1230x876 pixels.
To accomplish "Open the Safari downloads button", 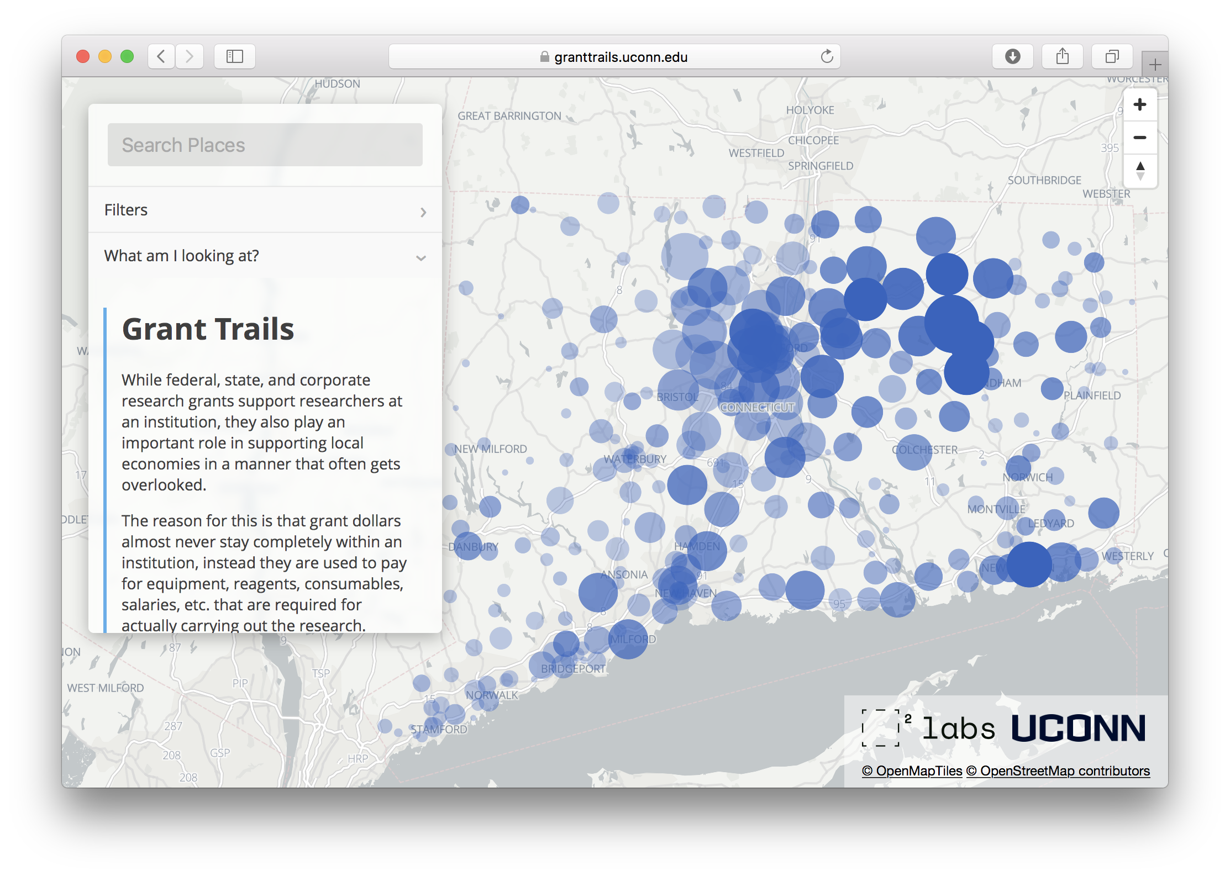I will [1012, 56].
